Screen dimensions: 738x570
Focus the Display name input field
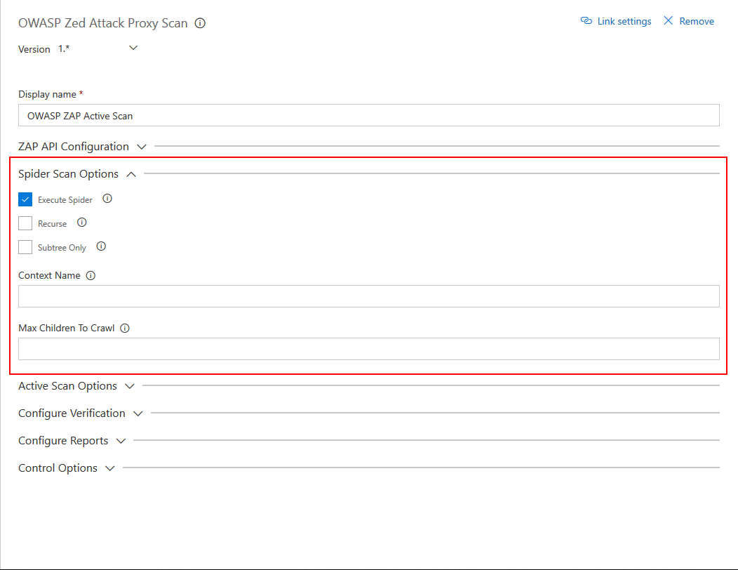(x=369, y=115)
